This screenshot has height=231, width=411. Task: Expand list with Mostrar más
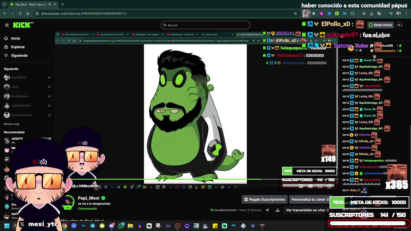point(12,124)
